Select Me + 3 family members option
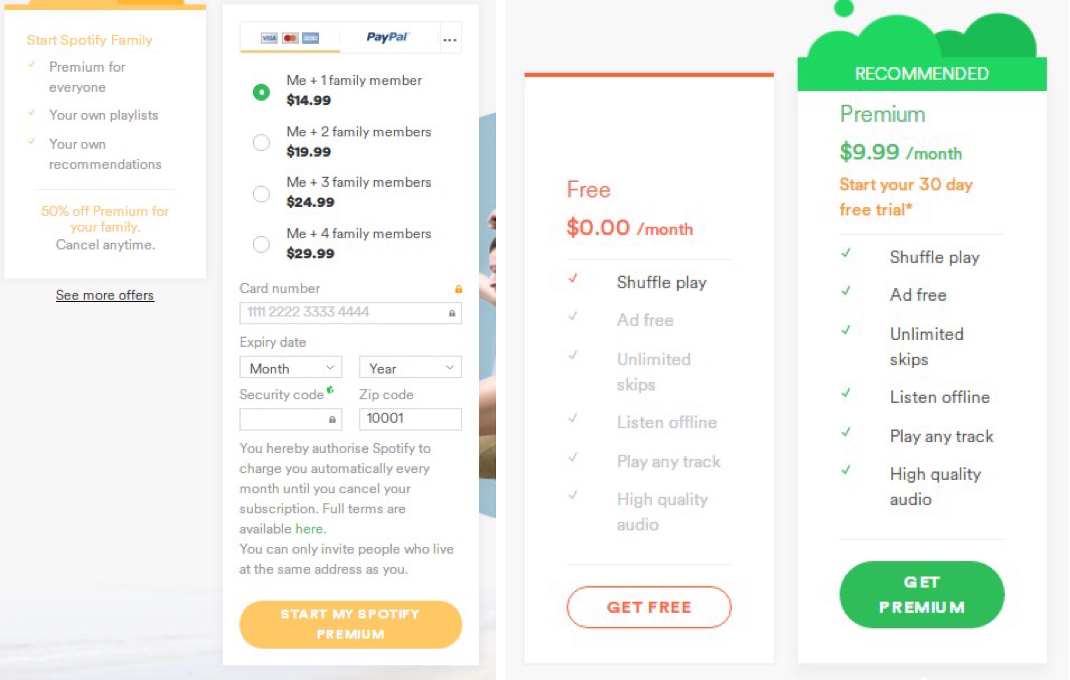This screenshot has height=680, width=1070. tap(261, 194)
